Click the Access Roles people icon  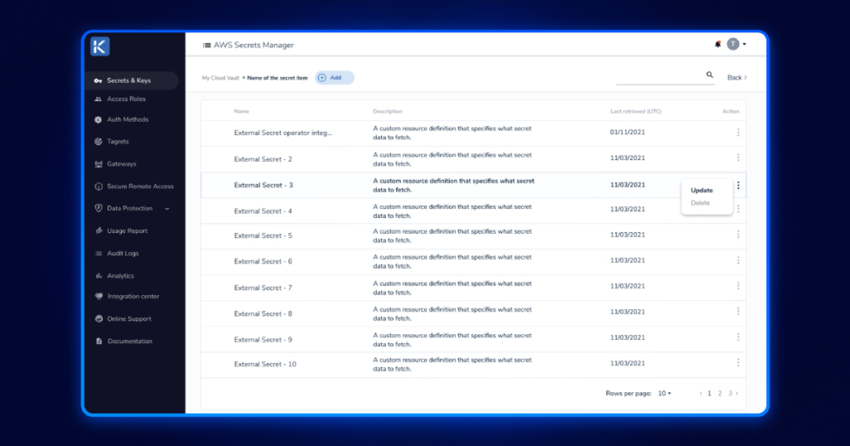[x=98, y=99]
